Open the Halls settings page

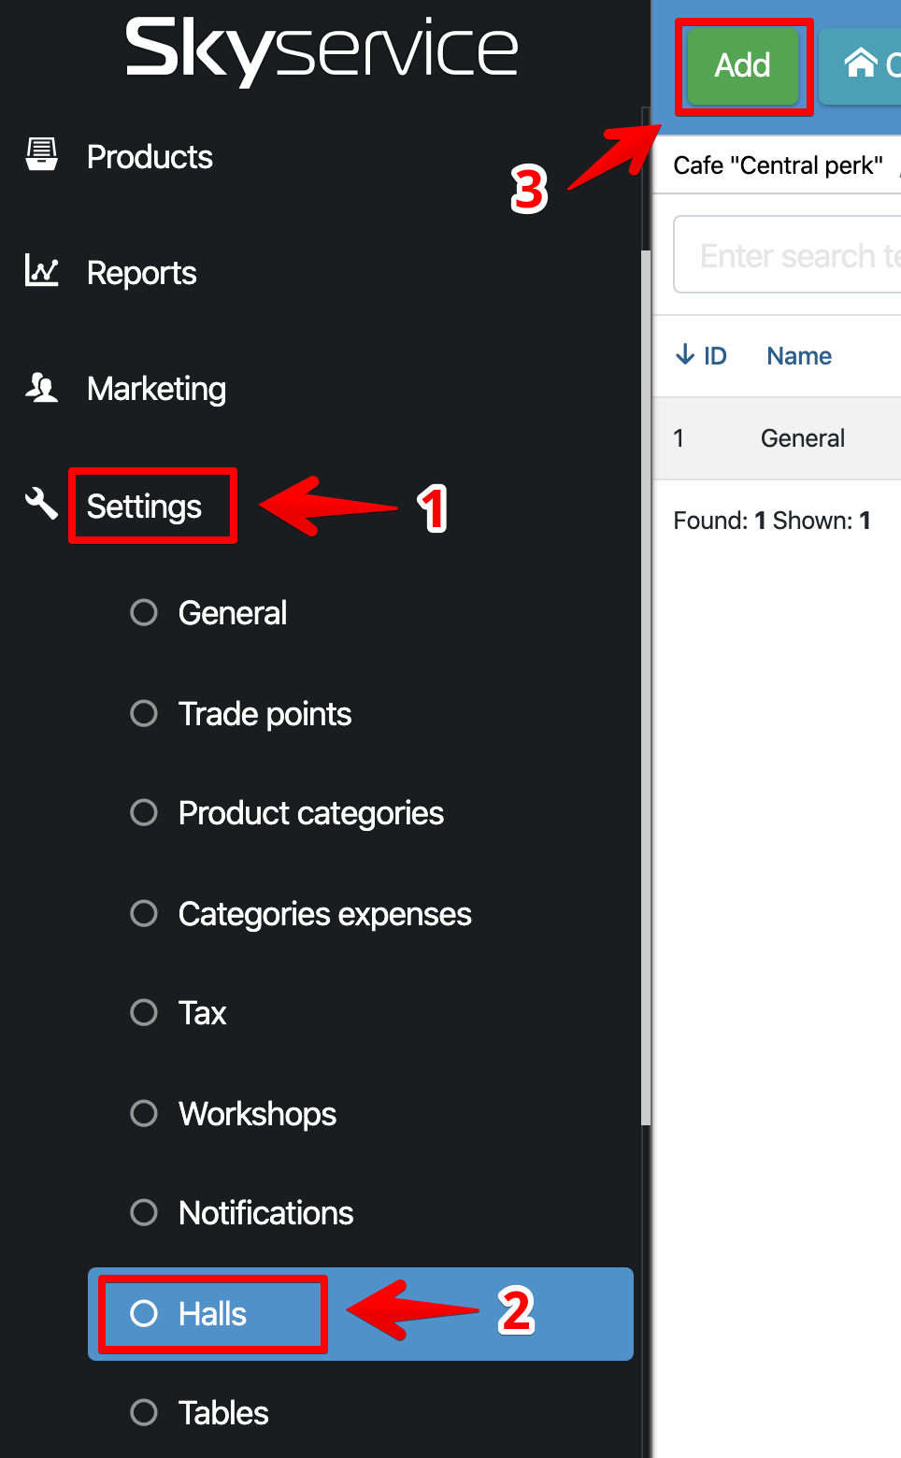tap(213, 1314)
